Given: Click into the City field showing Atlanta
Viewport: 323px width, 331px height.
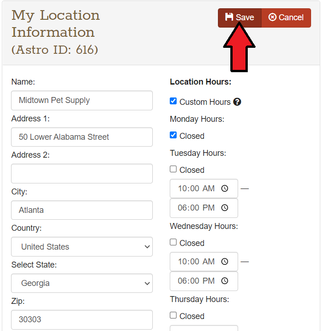Looking at the screenshot, I should (x=82, y=210).
